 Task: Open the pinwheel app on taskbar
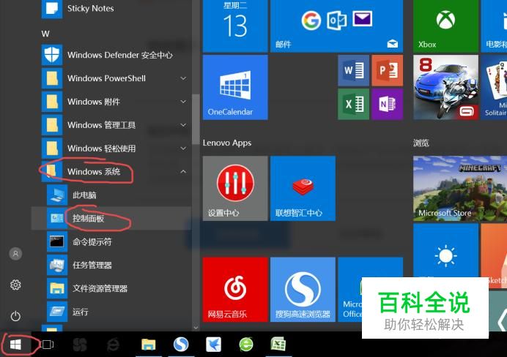80,345
